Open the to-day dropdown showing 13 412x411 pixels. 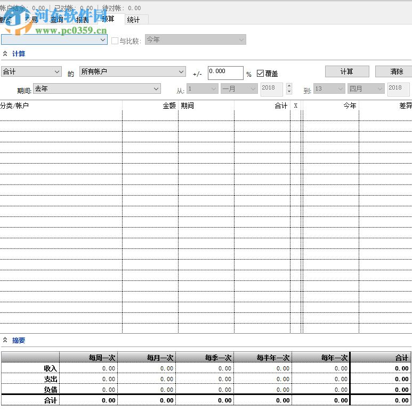click(x=329, y=89)
